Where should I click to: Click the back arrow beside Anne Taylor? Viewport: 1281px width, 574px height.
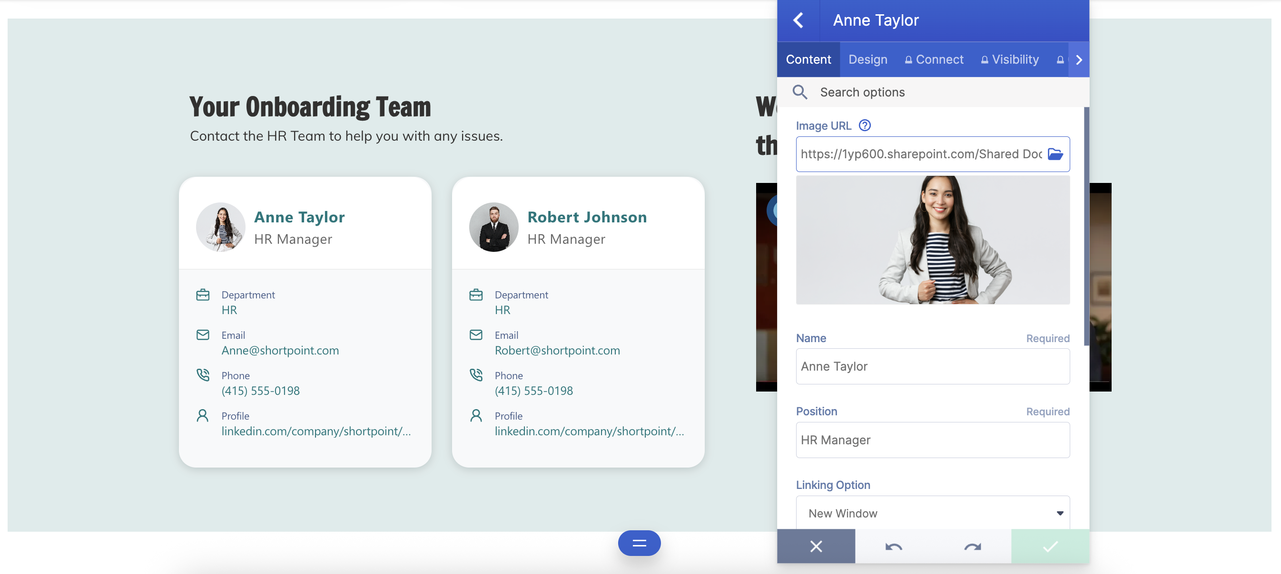(798, 20)
